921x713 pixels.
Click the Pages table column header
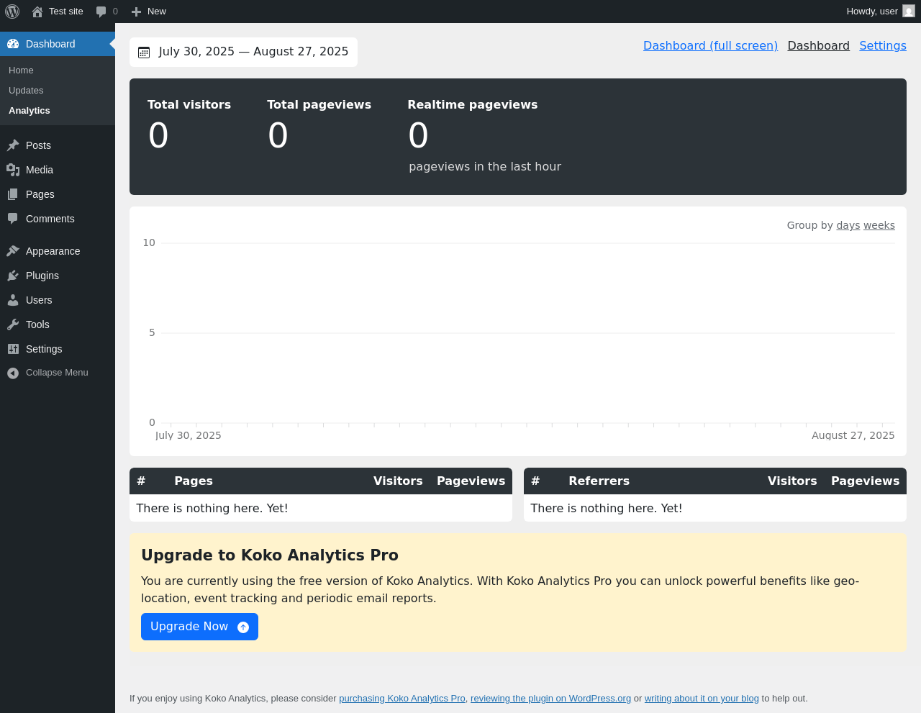194,481
